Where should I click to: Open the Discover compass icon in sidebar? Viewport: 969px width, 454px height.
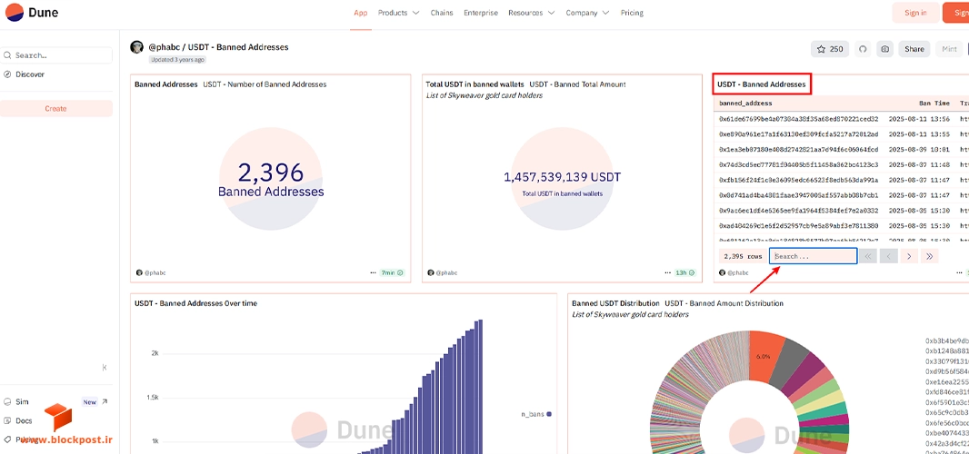tap(7, 74)
